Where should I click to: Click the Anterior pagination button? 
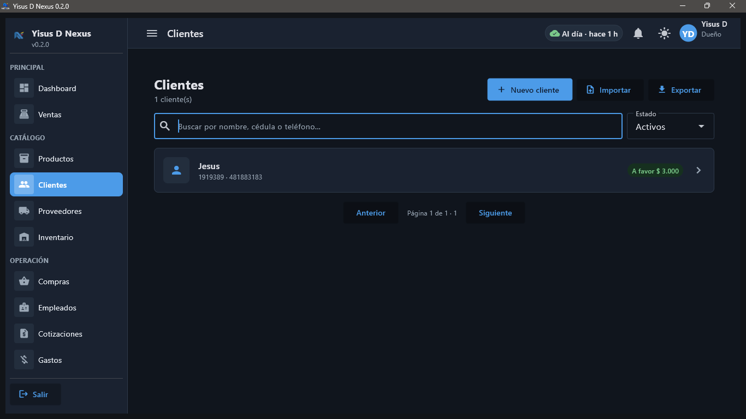coord(371,213)
